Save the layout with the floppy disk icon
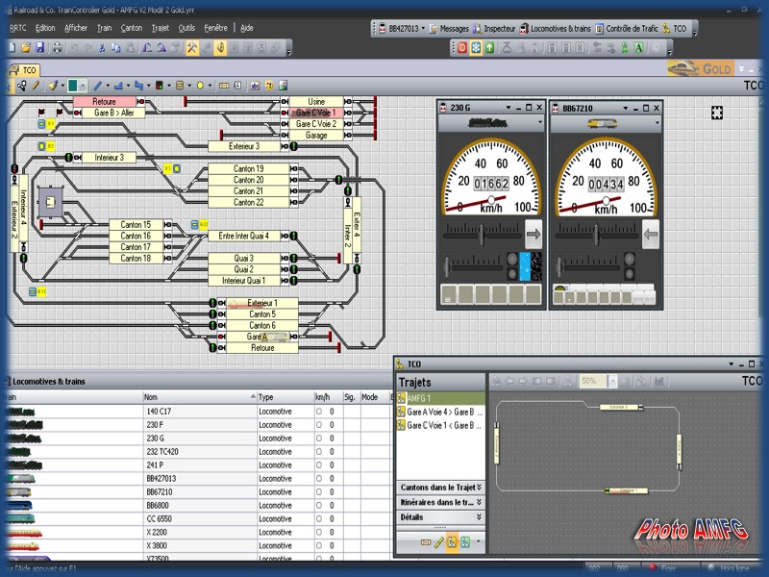769x577 pixels. pos(40,47)
